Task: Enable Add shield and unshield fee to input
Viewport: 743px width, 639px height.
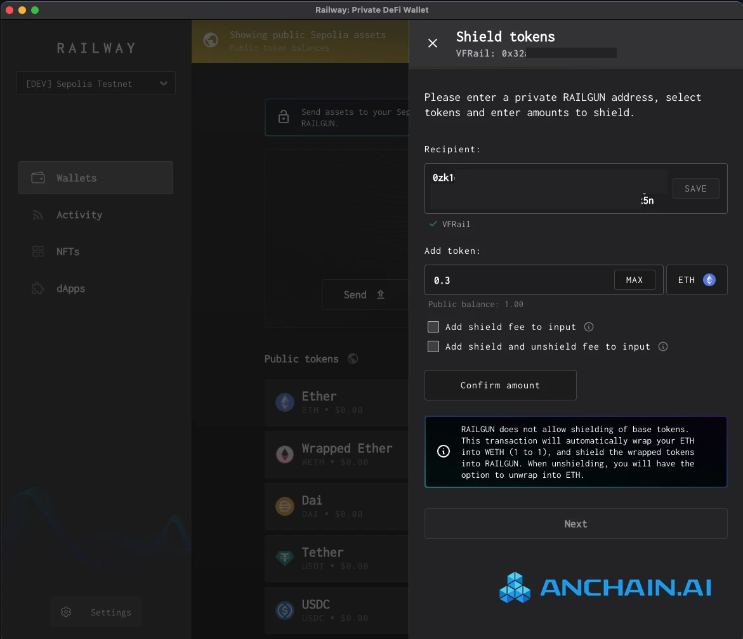Action: 433,346
